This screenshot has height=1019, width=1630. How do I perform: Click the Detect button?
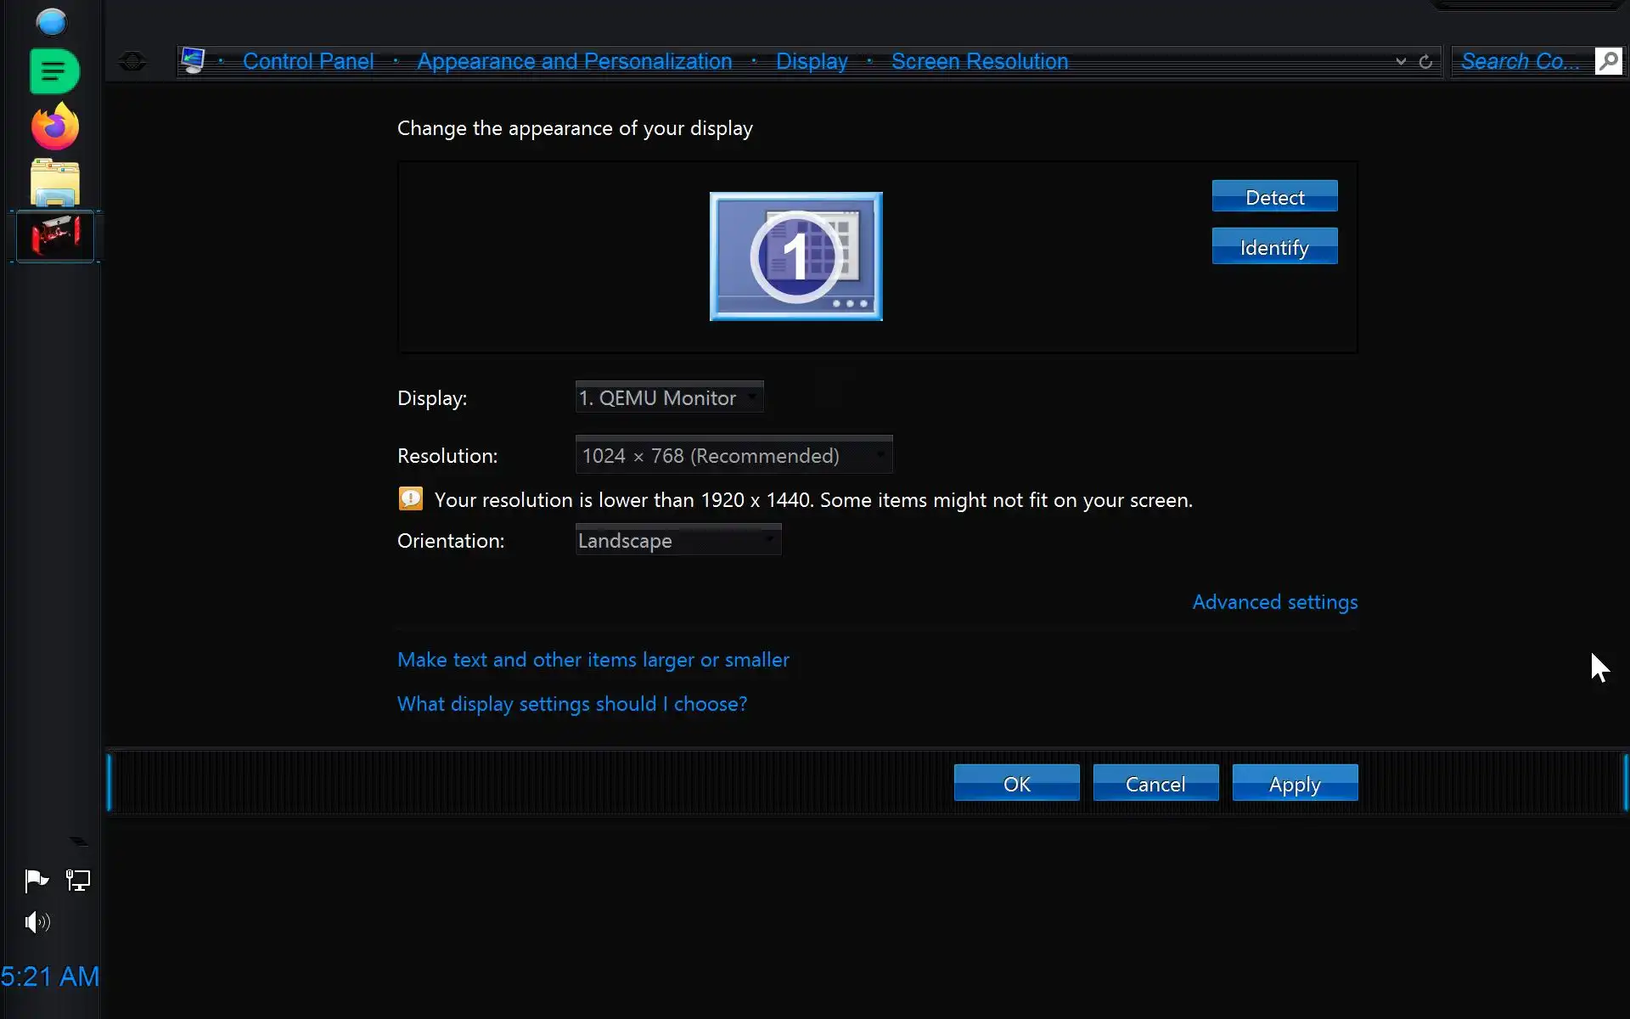(1274, 197)
